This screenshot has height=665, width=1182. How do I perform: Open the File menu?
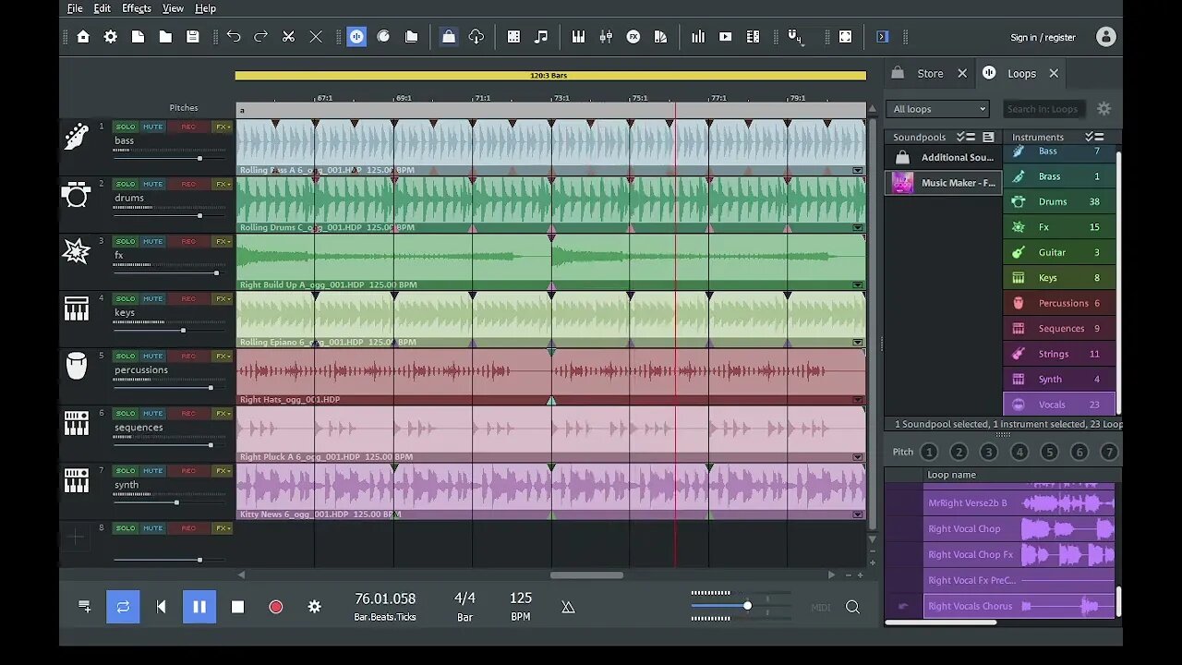[75, 8]
